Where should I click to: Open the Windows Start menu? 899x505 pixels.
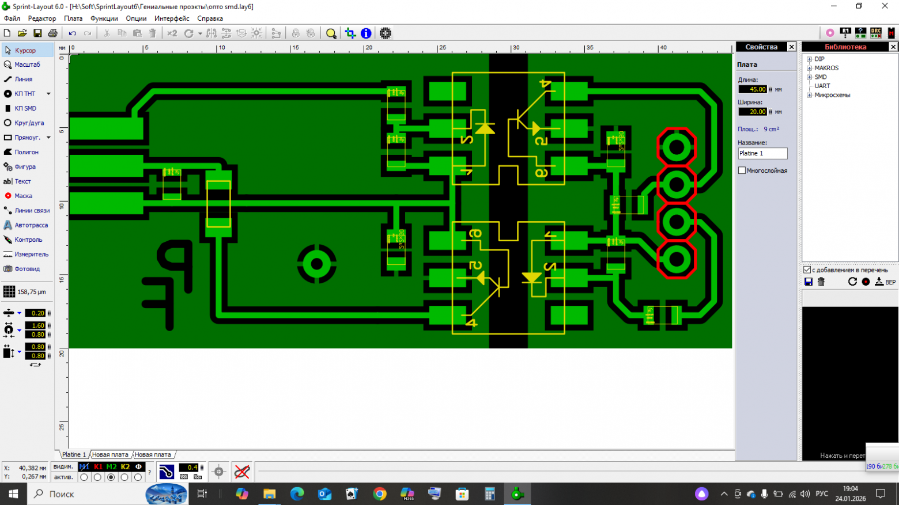pos(13,493)
